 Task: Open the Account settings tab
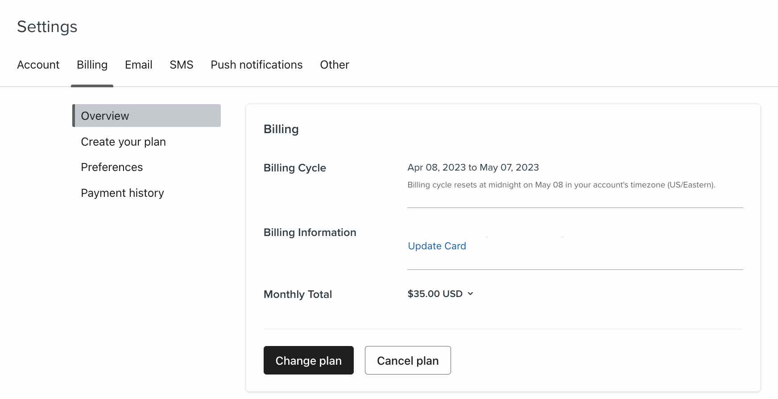pyautogui.click(x=38, y=65)
